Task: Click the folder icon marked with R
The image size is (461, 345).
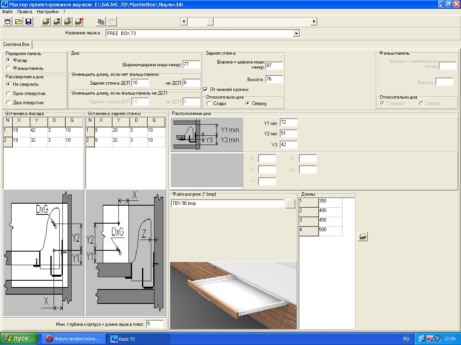Action: click(68, 22)
